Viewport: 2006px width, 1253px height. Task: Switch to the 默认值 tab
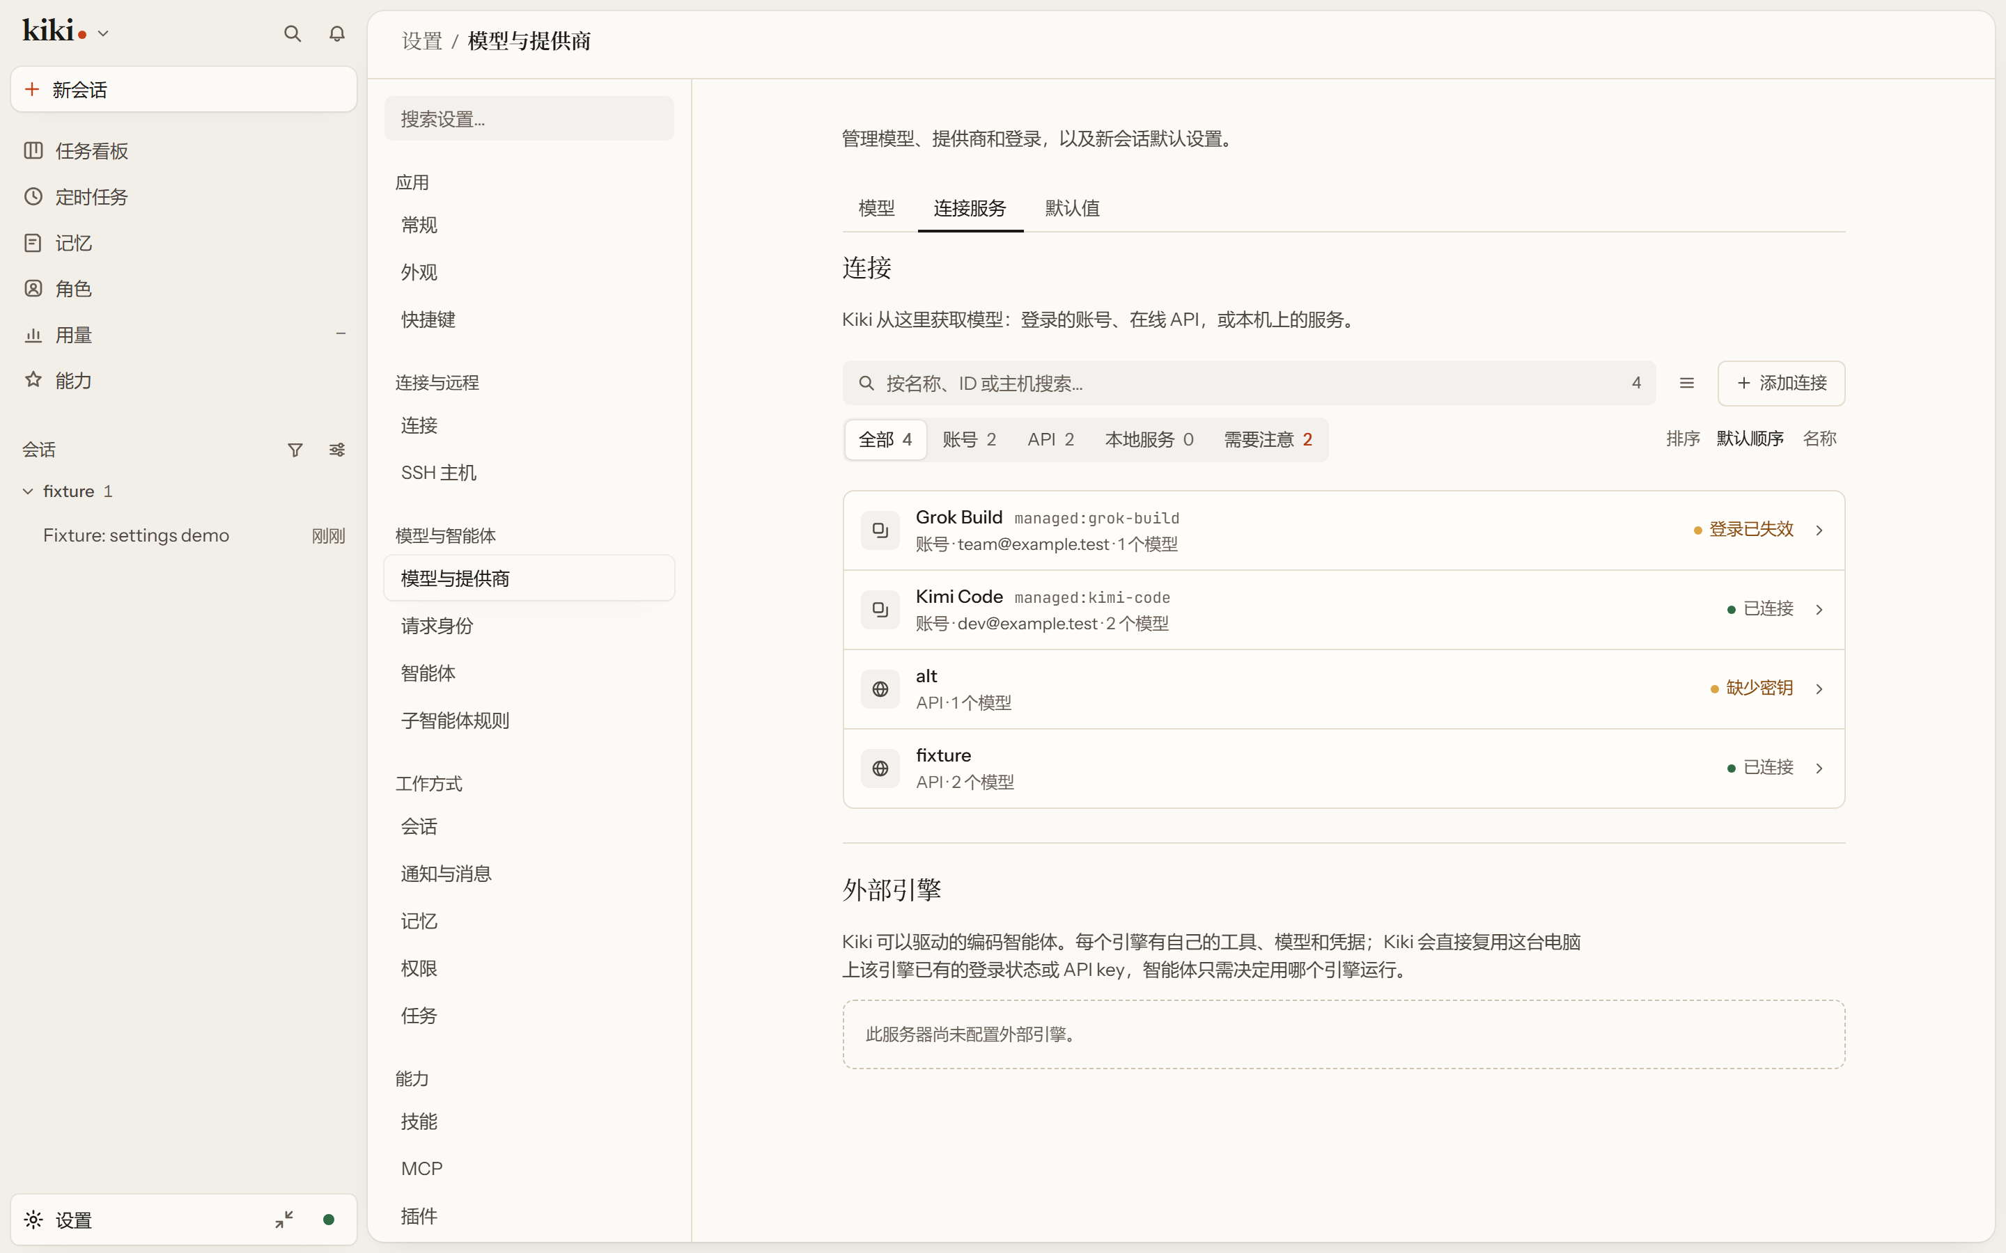1072,208
